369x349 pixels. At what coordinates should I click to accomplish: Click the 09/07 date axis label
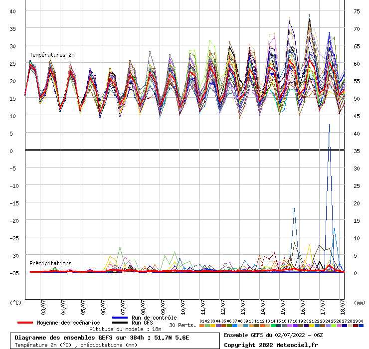tap(164, 307)
